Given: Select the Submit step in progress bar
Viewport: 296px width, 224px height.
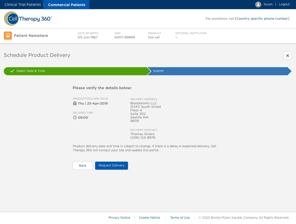Looking at the screenshot, I should pyautogui.click(x=219, y=71).
